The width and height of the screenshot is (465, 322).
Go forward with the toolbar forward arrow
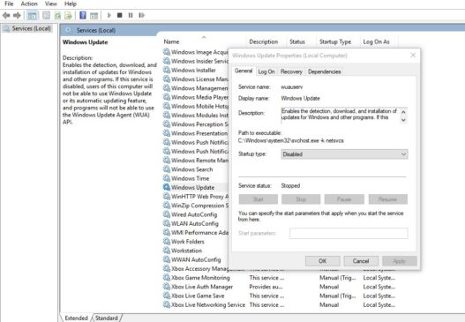tap(17, 15)
